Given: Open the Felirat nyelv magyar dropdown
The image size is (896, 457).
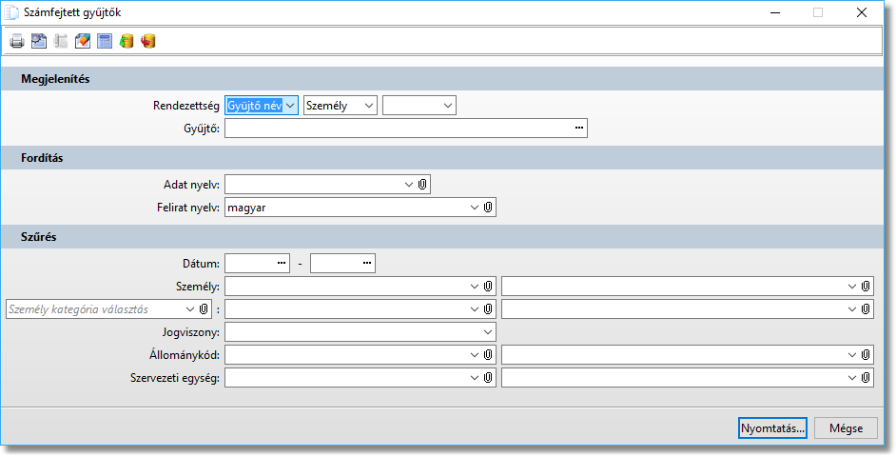Looking at the screenshot, I should (x=474, y=207).
